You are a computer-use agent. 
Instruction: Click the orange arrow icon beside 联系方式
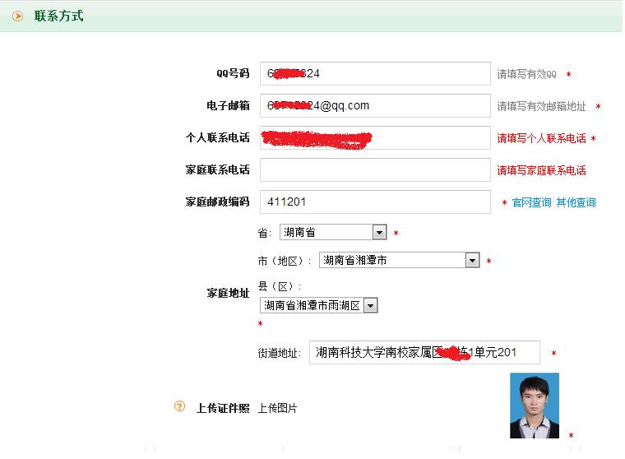click(x=17, y=16)
